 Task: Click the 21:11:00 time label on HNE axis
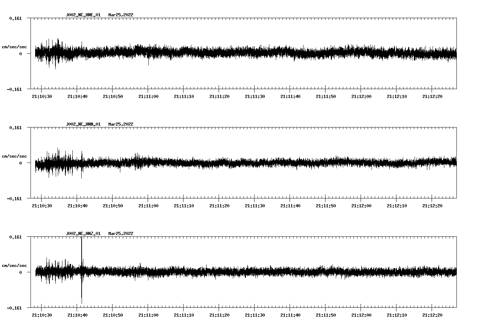point(148,96)
